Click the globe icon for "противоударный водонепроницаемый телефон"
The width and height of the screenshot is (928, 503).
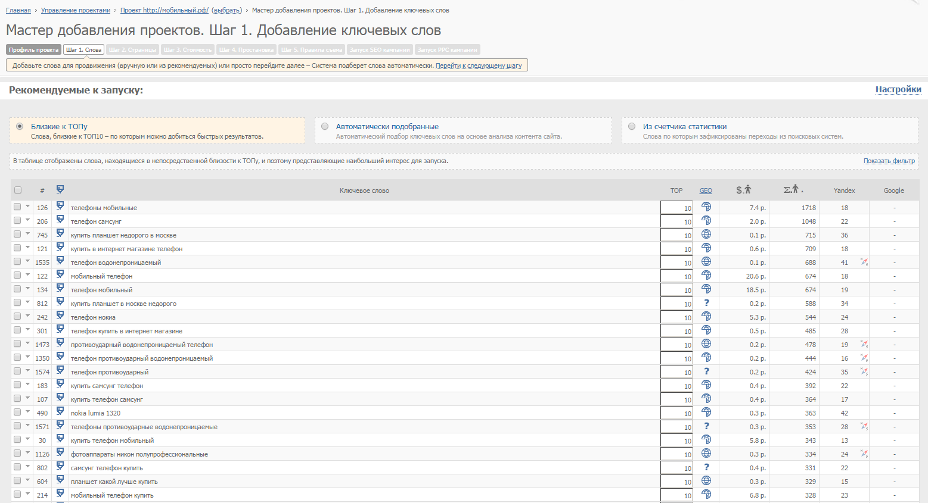click(x=706, y=343)
